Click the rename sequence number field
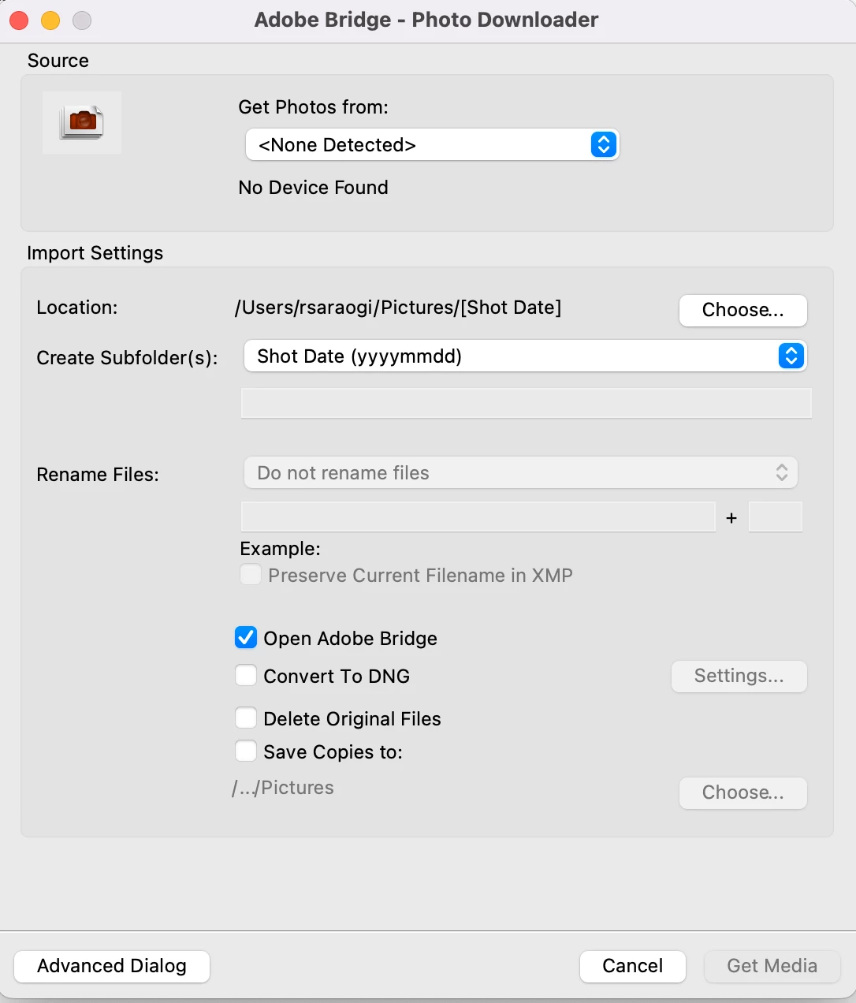856x1003 pixels. 775,517
